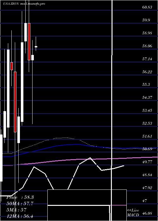Click the 53.45 price axis label
Viewport: 158px width, 221px height.
(147, 110)
